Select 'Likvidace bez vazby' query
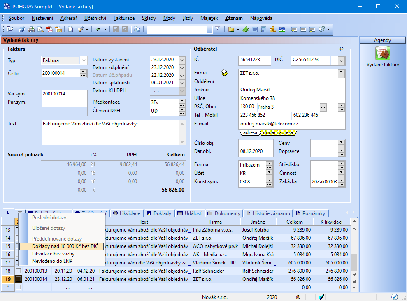Screen dimensions: 407x301 coord(53,254)
